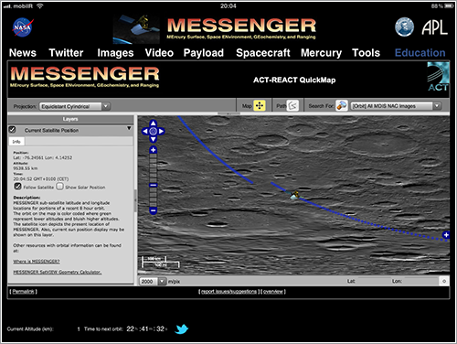Click the zoom slider handle
457x344 pixels.
[154, 185]
